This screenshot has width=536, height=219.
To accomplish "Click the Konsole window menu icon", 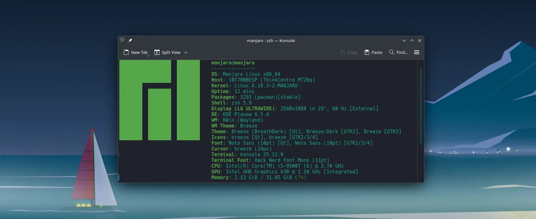I will pyautogui.click(x=122, y=40).
